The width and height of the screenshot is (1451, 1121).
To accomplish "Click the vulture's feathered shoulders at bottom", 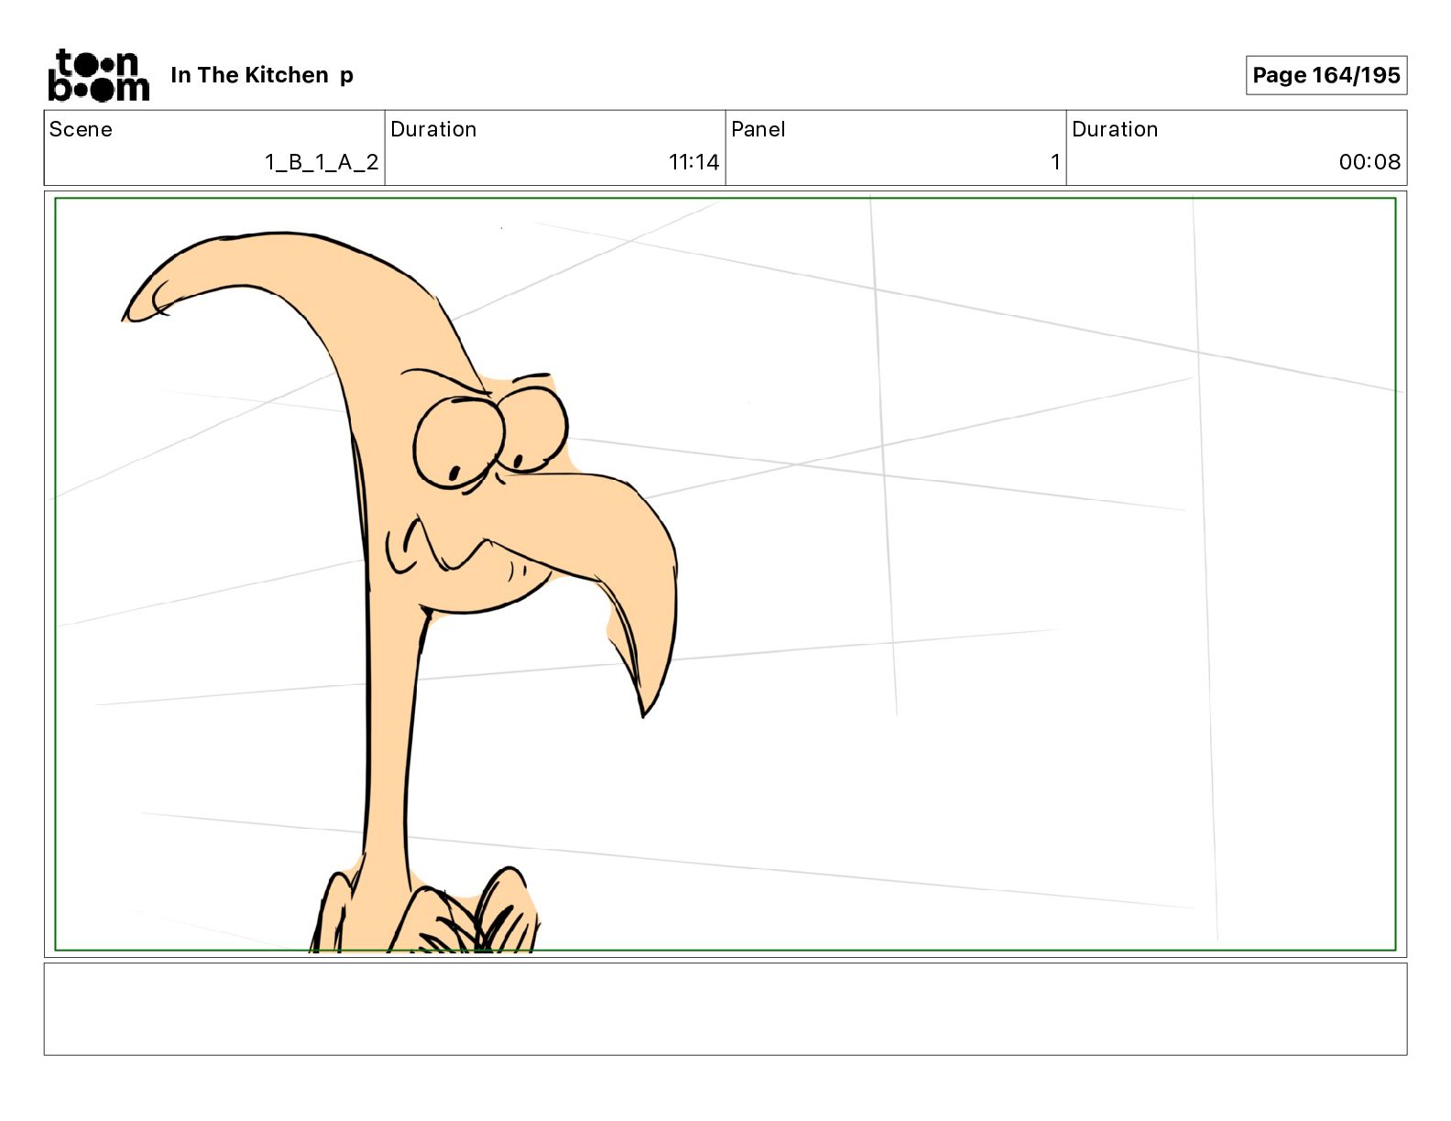I will click(424, 911).
